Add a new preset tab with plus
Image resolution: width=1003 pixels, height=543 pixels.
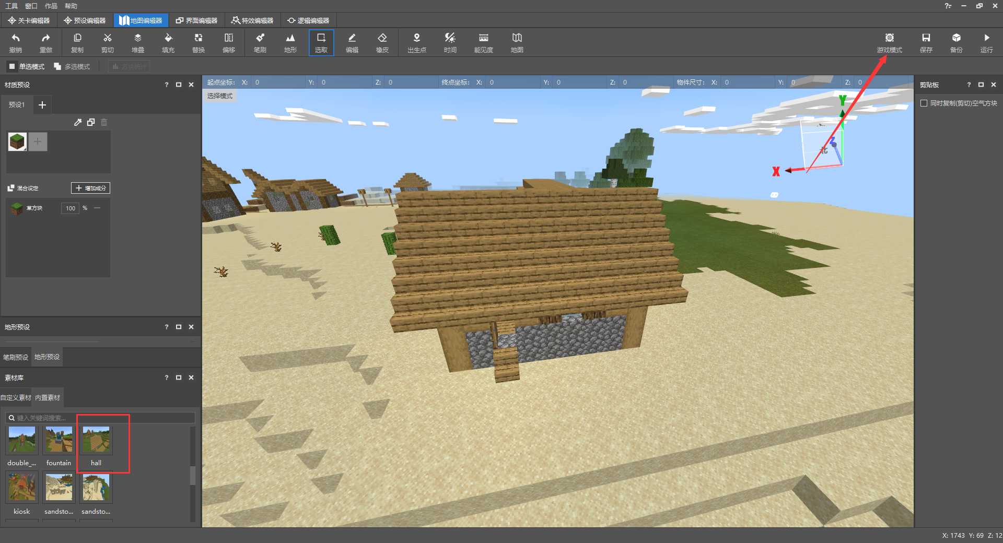tap(42, 105)
